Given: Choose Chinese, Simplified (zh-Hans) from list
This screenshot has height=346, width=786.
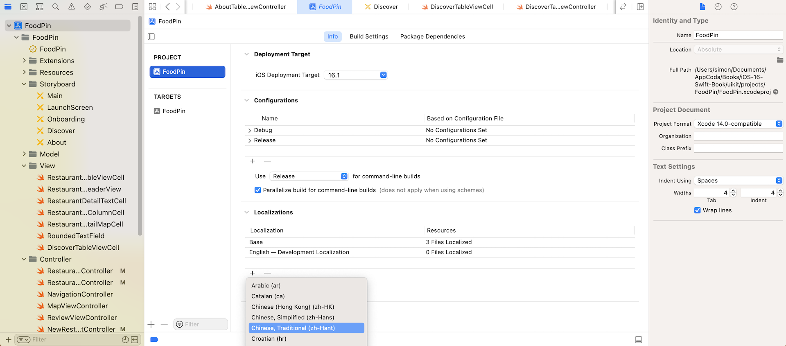Looking at the screenshot, I should pos(293,317).
